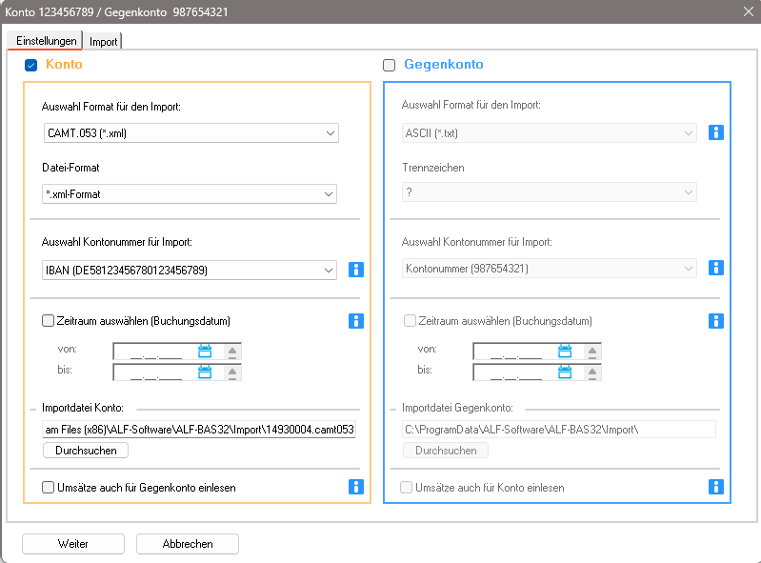Click spinner arrow of Gegenkonto 'von' date
Image resolution: width=761 pixels, height=563 pixels.
point(592,352)
